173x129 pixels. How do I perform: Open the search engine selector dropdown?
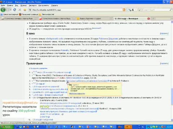[x=140, y=10]
